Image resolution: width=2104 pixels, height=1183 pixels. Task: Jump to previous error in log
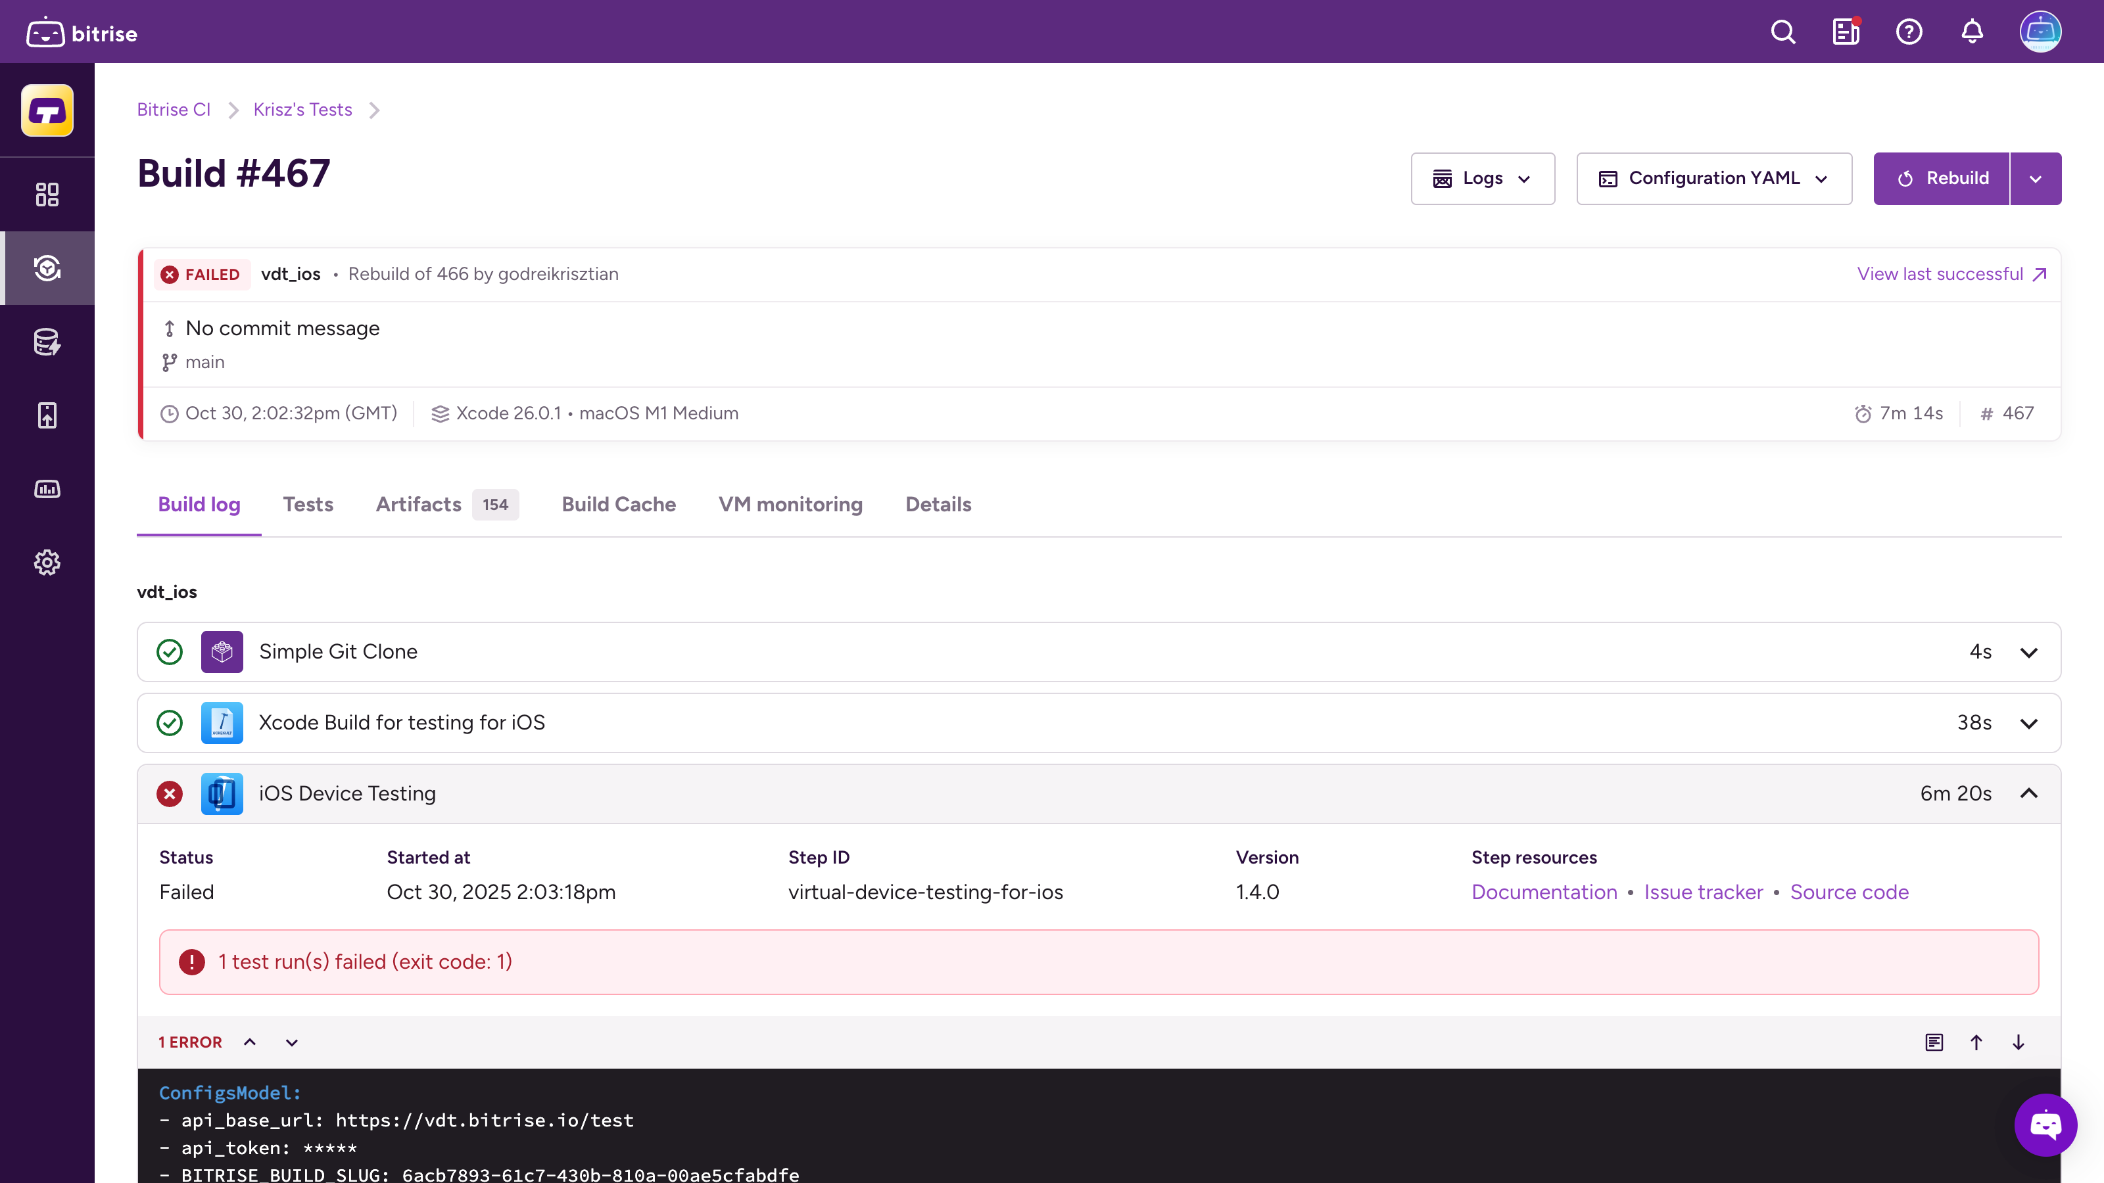click(x=250, y=1042)
